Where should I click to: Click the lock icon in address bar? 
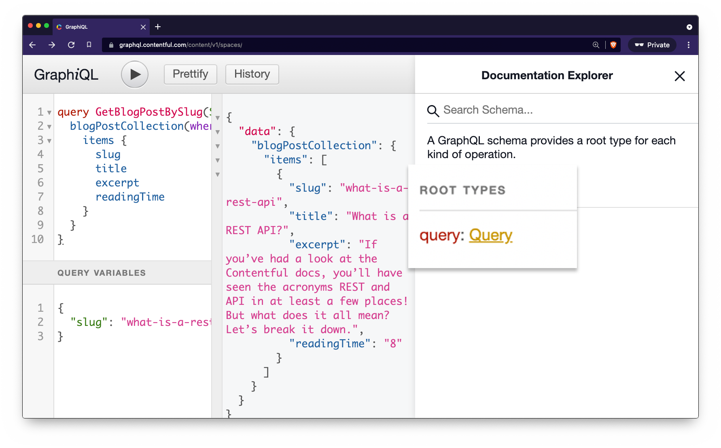coord(111,45)
